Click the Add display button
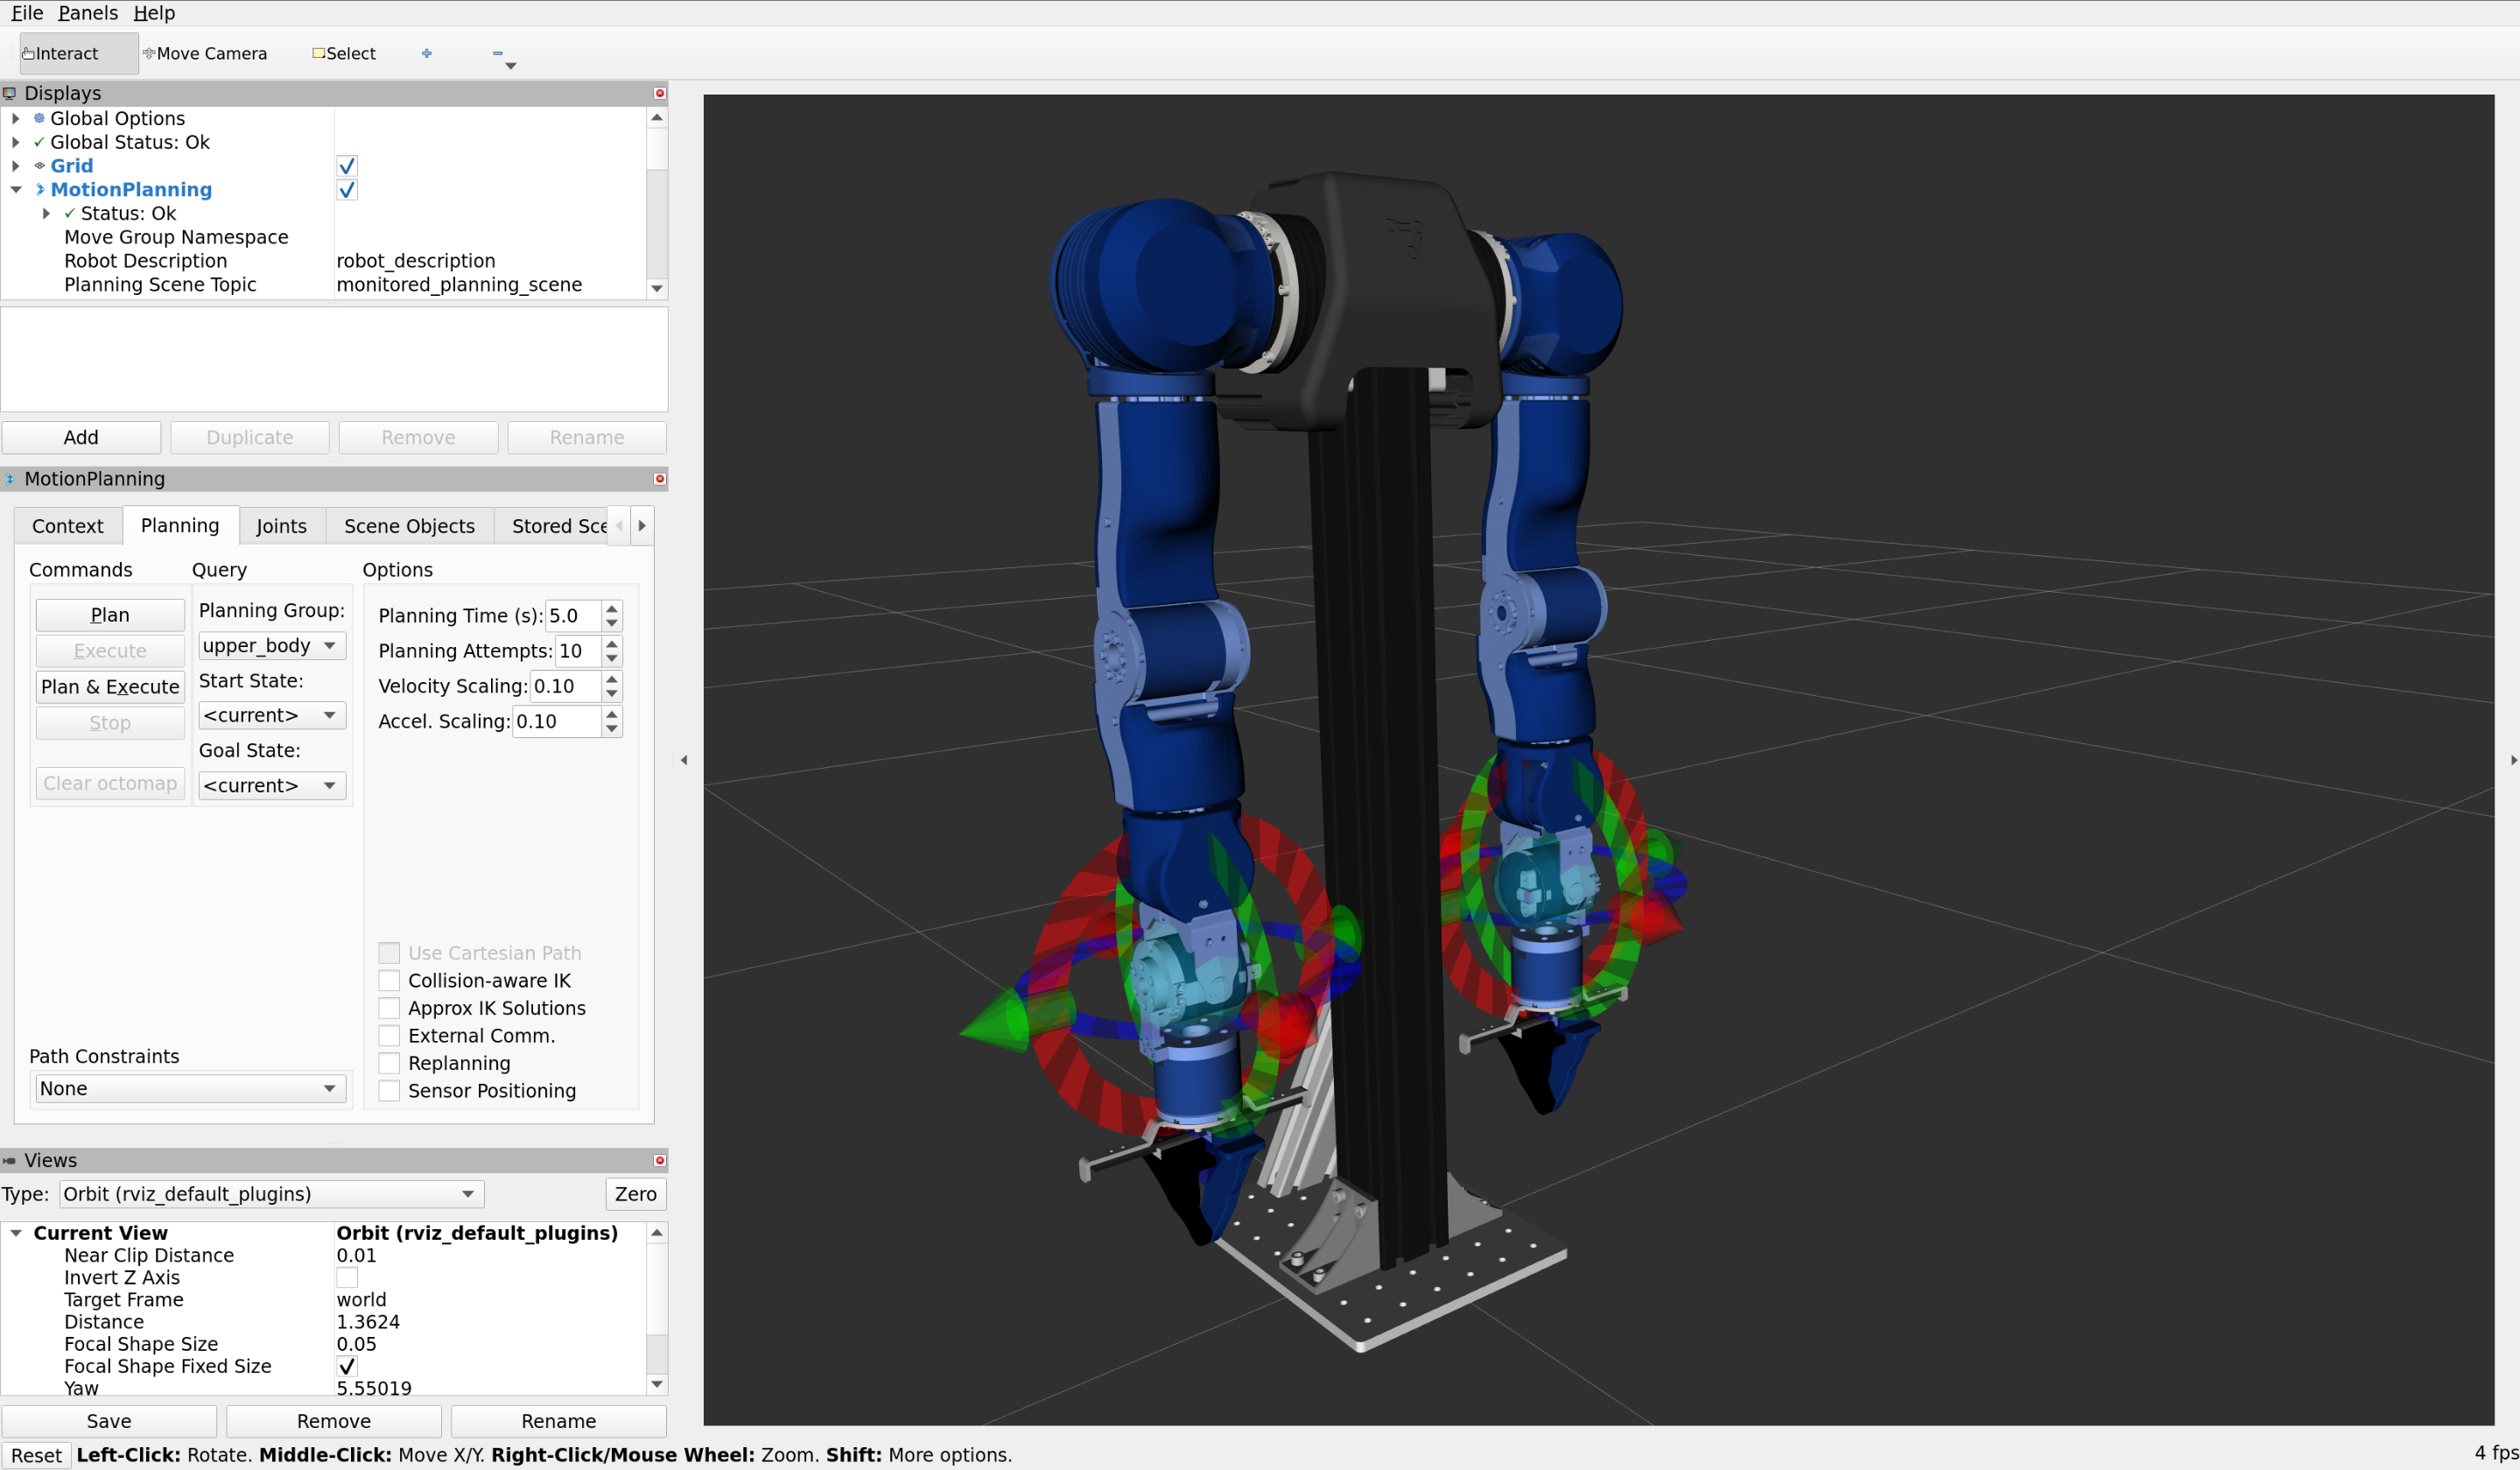2520x1470 pixels. 81,437
